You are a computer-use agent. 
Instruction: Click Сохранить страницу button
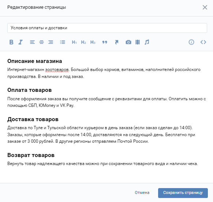click(183, 193)
